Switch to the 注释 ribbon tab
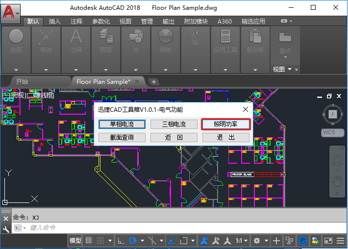This screenshot has width=348, height=249. click(x=76, y=21)
